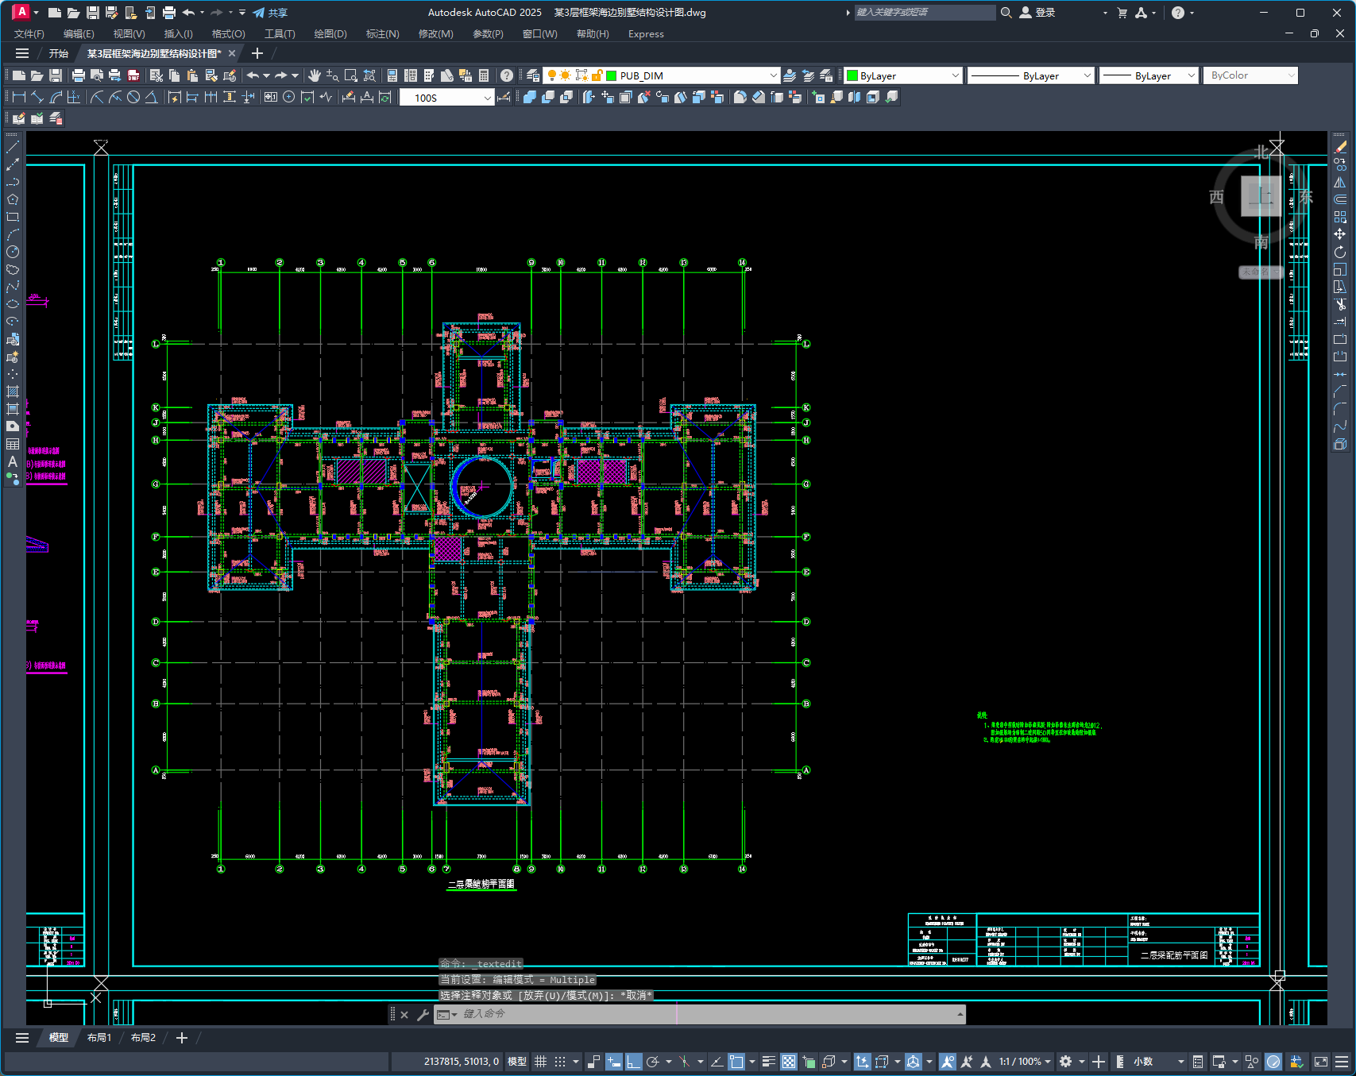Toggle Ortho mode in status bar
The image size is (1356, 1076).
tap(633, 1062)
